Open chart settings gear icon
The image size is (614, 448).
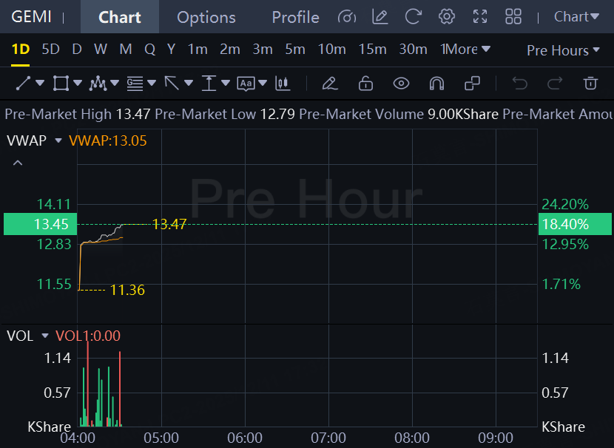point(446,16)
